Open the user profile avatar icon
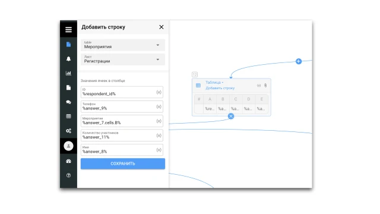Image resolution: width=380 pixels, height=214 pixels. pyautogui.click(x=69, y=146)
